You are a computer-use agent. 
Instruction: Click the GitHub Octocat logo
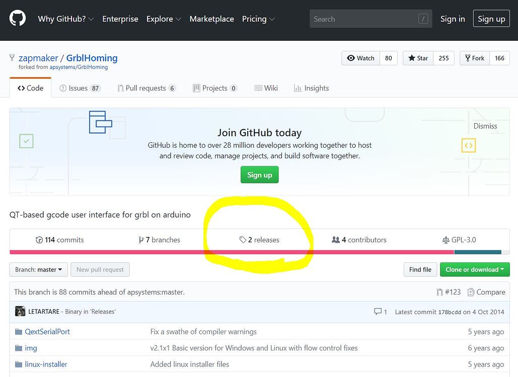[18, 19]
